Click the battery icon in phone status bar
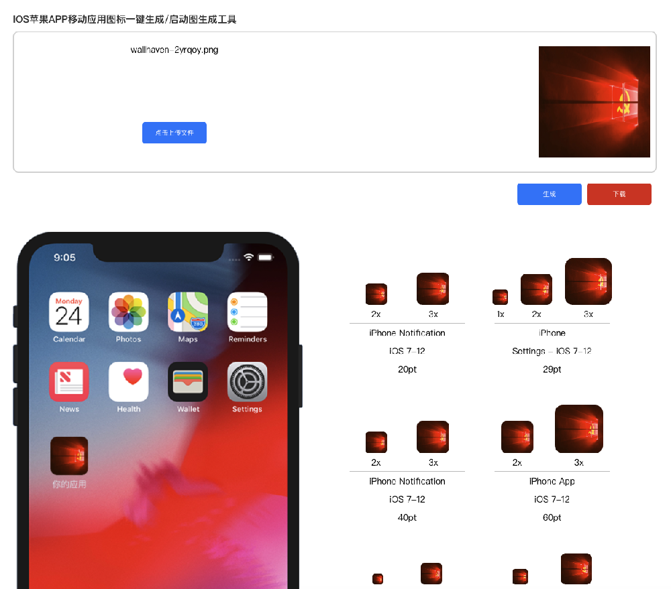The width and height of the screenshot is (671, 589). click(265, 257)
